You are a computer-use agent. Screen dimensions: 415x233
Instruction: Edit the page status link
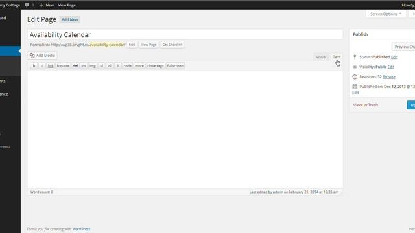pos(394,57)
